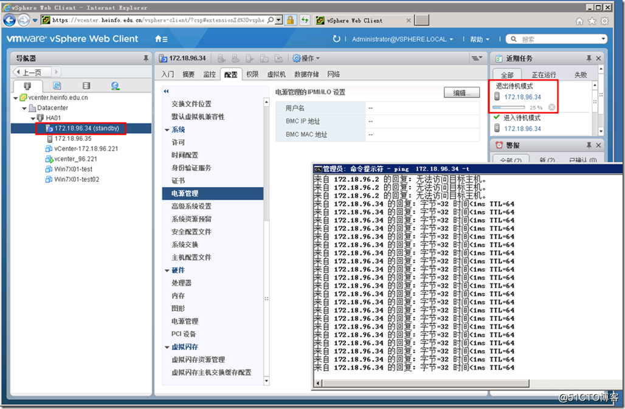Open the VMs and Templates navigator tab

tap(57, 86)
